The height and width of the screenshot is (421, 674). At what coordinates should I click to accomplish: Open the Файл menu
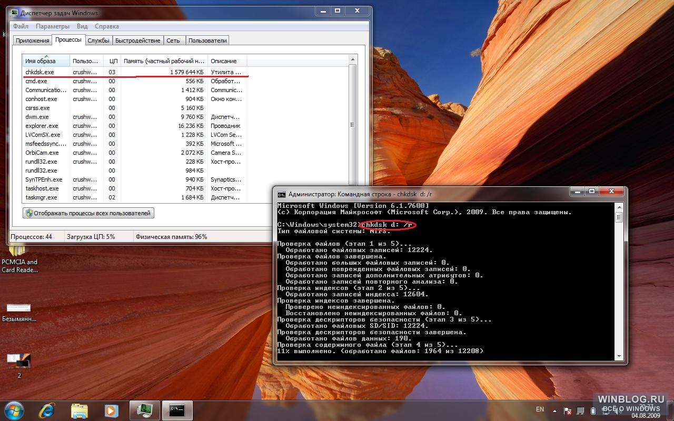point(21,26)
